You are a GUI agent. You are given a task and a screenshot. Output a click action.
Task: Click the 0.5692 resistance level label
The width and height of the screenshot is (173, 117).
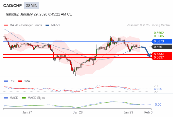tap(159, 33)
